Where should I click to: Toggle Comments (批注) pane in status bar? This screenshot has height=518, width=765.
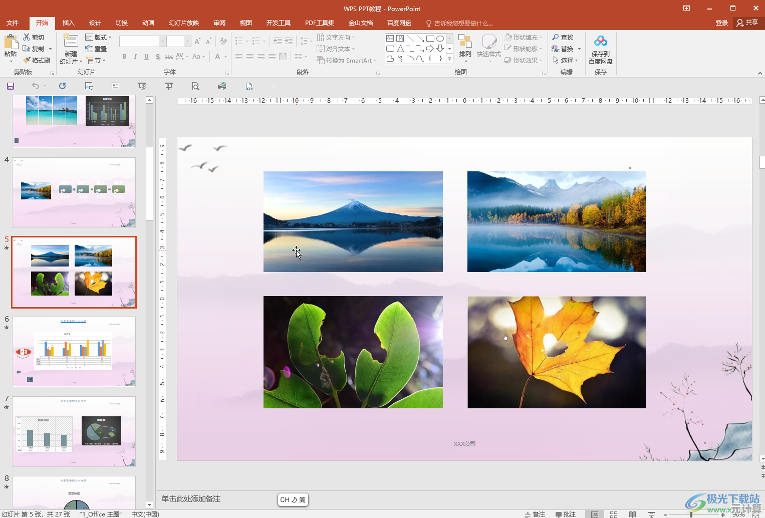(566, 514)
